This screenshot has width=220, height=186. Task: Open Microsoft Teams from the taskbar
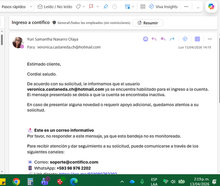45,181
